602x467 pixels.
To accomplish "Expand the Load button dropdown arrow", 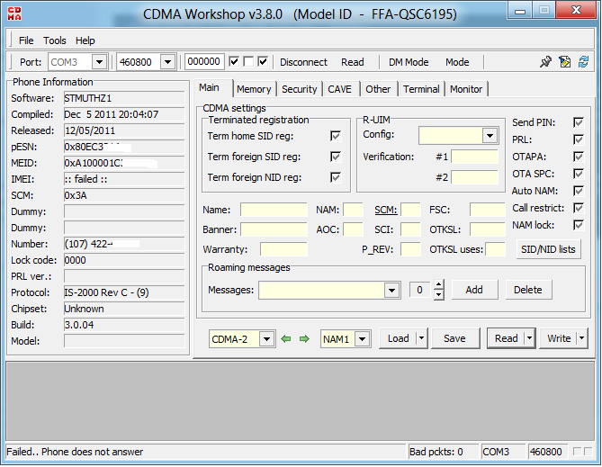I will [x=421, y=338].
